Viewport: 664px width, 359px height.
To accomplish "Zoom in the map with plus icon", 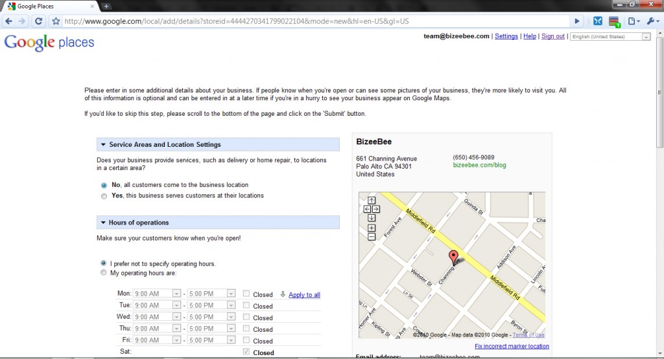I will pos(372,228).
